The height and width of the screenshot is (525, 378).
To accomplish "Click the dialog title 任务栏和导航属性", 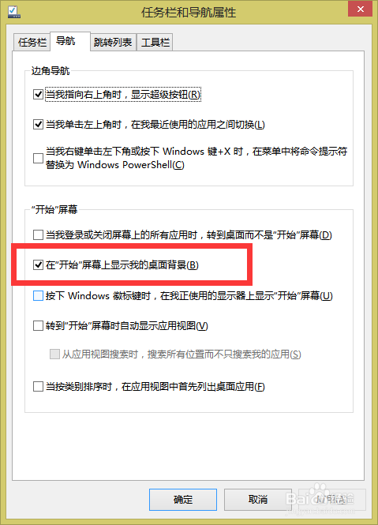I will [189, 13].
